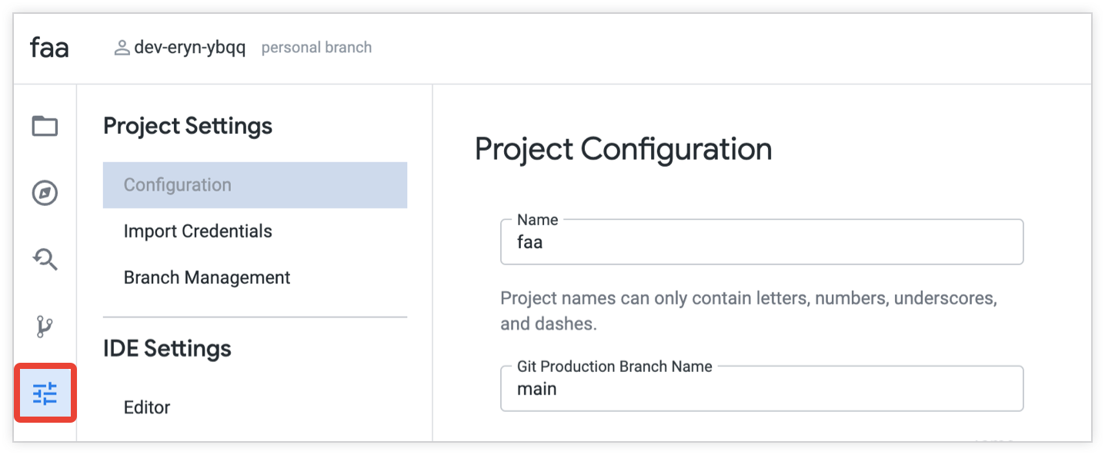Go to Branch Management settings

point(207,277)
